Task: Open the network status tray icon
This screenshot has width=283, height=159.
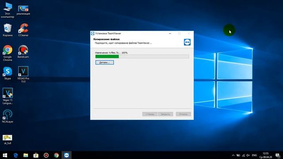Action: point(243,155)
